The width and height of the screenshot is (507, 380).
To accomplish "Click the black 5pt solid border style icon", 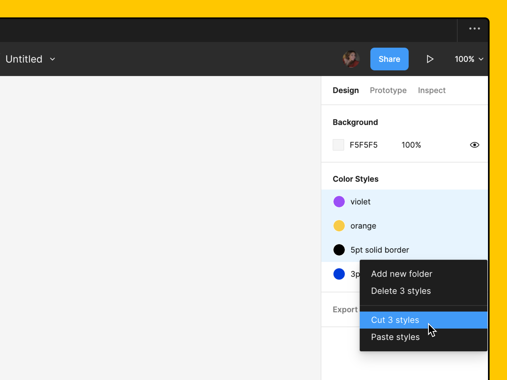I will pyautogui.click(x=339, y=250).
